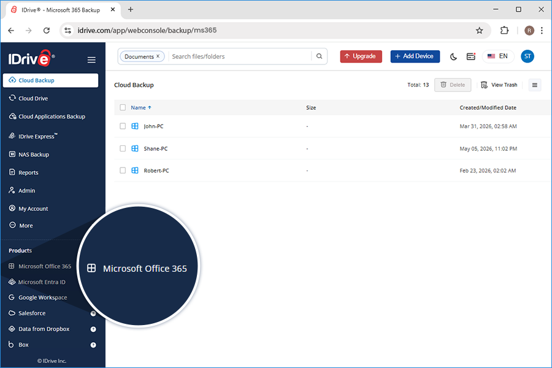552x368 pixels.
Task: Click the Mar 31, 2026, 02:58 AM date
Action: (x=488, y=126)
